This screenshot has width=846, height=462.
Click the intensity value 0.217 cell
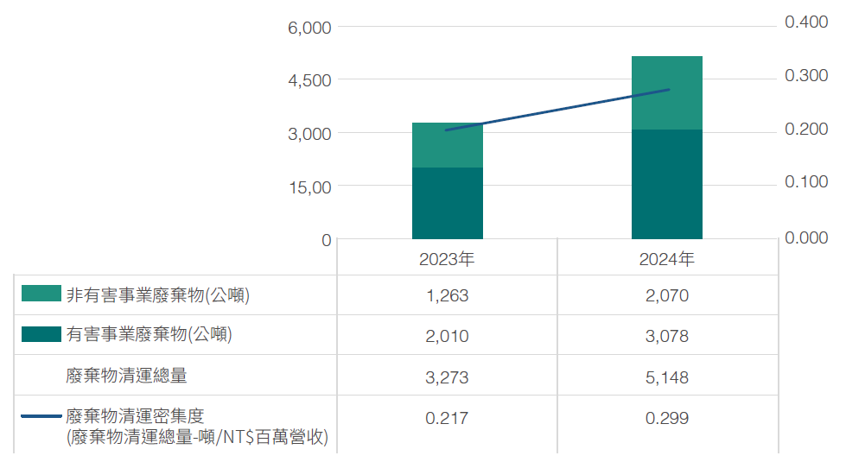point(447,418)
